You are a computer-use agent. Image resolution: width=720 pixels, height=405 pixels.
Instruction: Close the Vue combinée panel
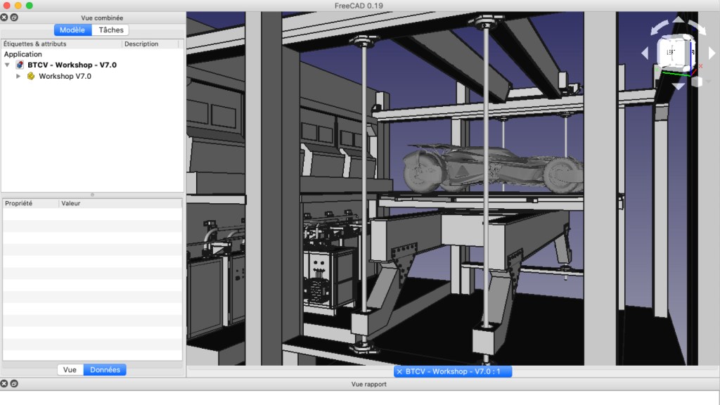click(x=5, y=17)
